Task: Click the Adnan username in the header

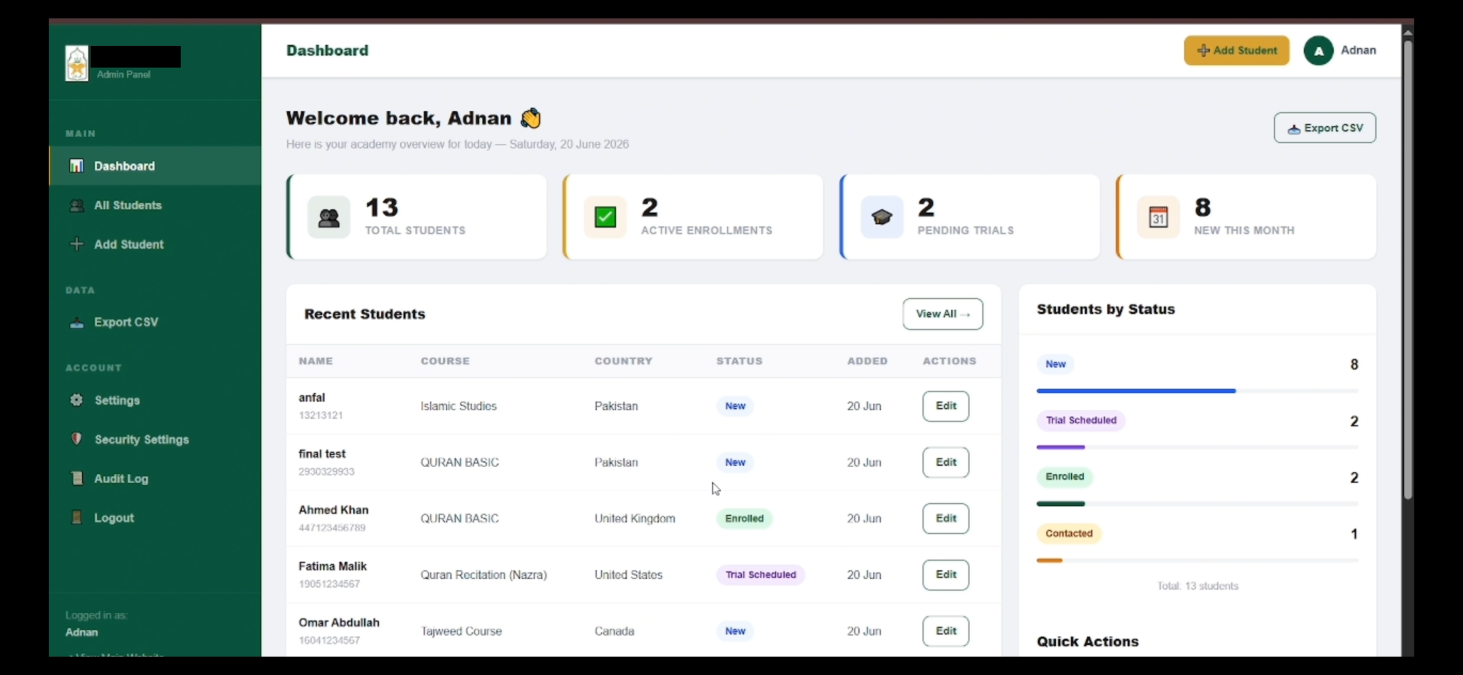Action: 1358,50
